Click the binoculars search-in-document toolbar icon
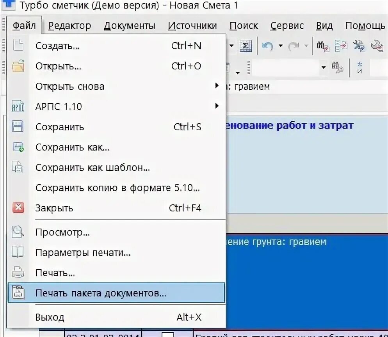Screen dimensions: 388x337 [323, 46]
